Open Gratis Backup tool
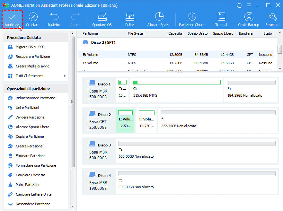The width and height of the screenshot is (283, 211). (x=248, y=17)
